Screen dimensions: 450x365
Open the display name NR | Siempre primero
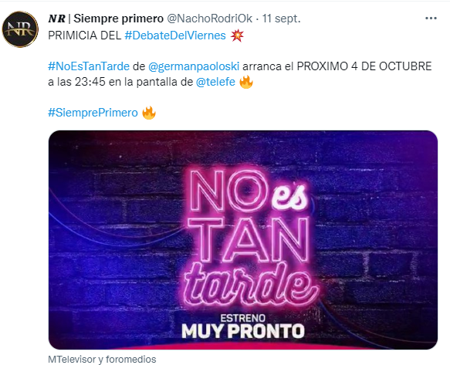click(x=106, y=19)
